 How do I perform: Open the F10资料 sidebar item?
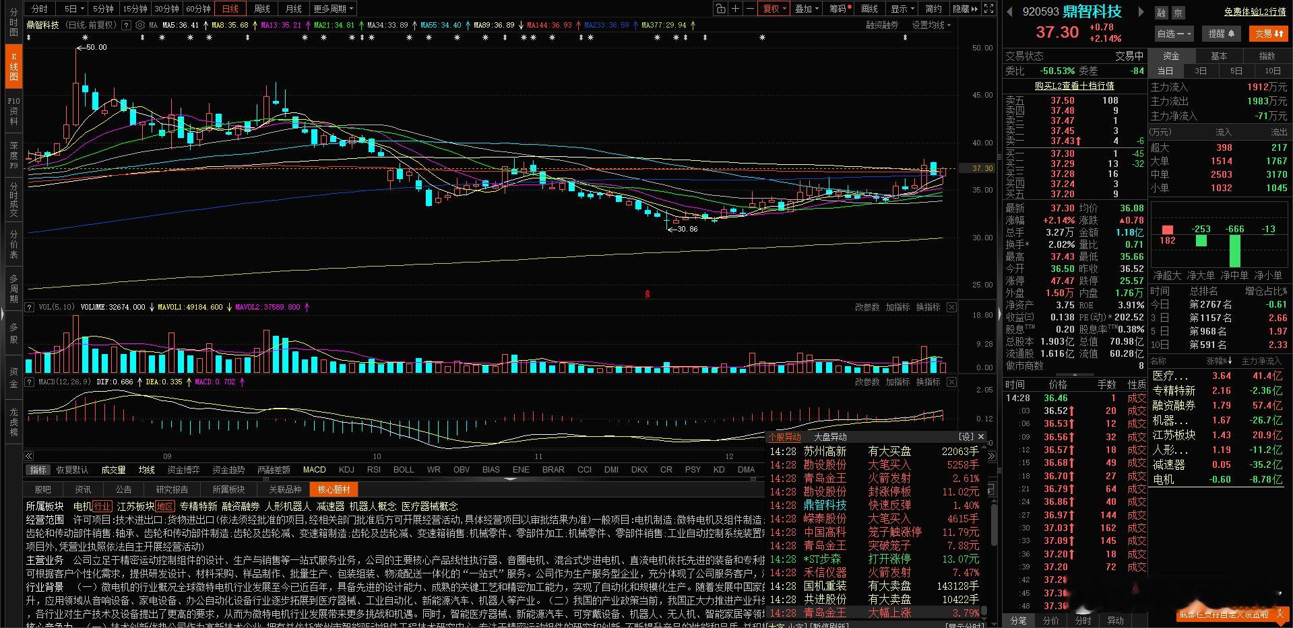13,111
